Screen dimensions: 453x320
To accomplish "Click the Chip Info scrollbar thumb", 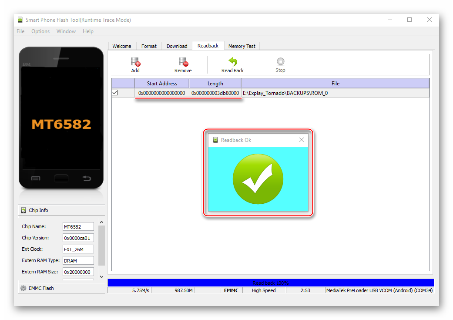I will pyautogui.click(x=101, y=246).
